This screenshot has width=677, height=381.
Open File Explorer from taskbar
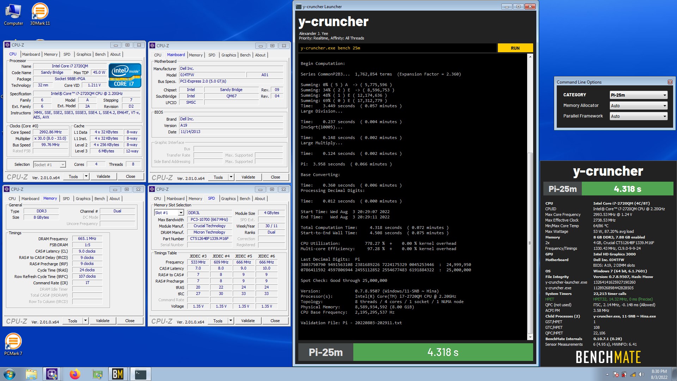31,374
